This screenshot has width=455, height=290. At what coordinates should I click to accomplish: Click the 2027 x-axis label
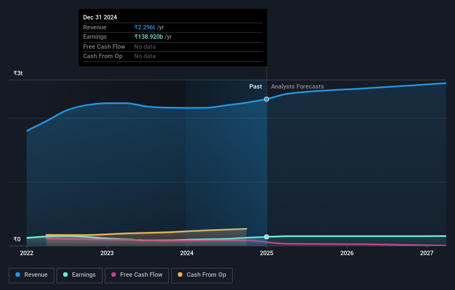pos(427,253)
